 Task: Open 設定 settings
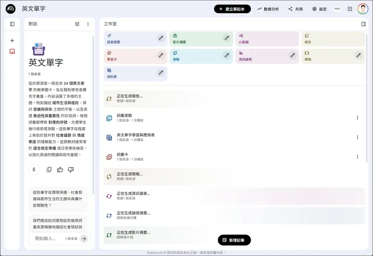point(320,9)
